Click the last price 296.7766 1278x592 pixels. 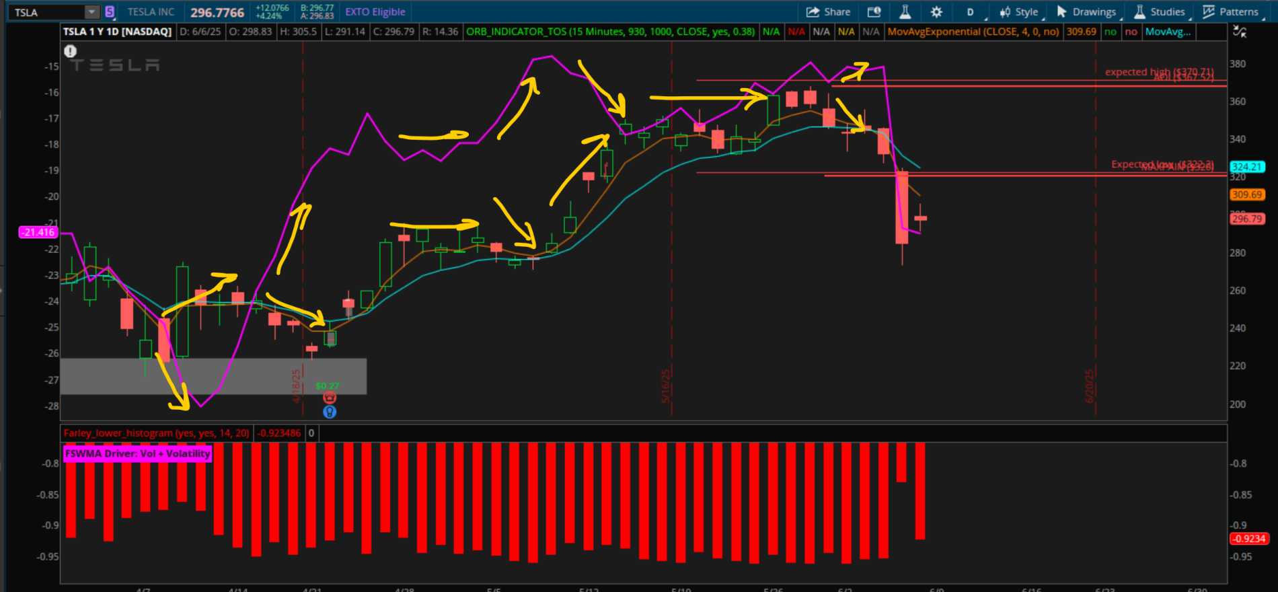click(x=217, y=12)
